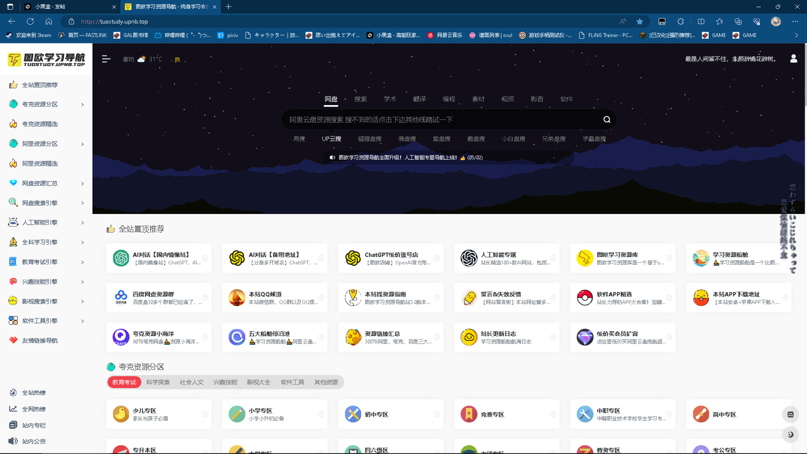Click the browser address bar URL
807x454 pixels.
pos(114,21)
